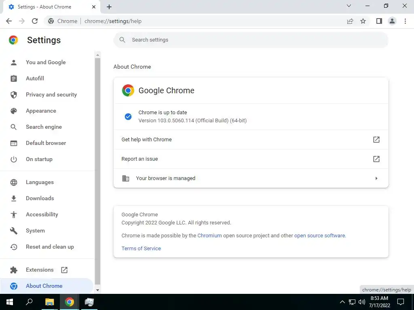Screen dimensions: 414x310
Task: Click the Chrome is up to date text
Action: [x=163, y=113]
